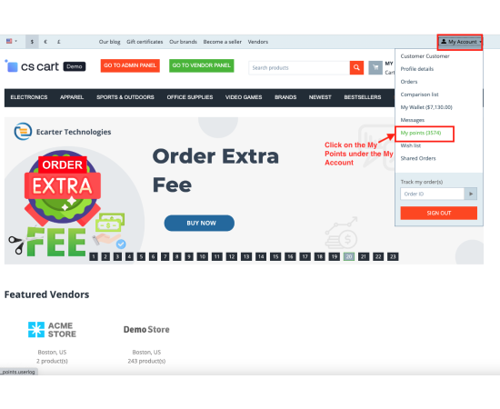Click the CS-Cart logo
Image resolution: width=500 pixels, height=409 pixels.
point(32,66)
